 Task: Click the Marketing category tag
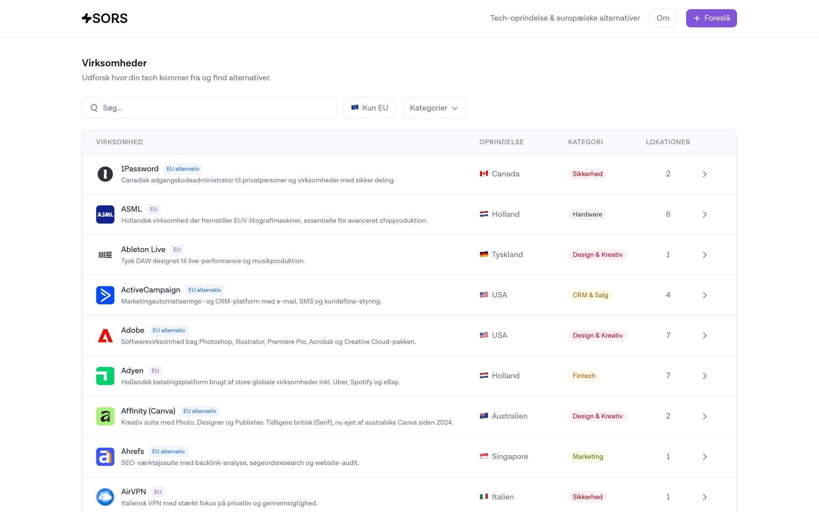pyautogui.click(x=588, y=456)
